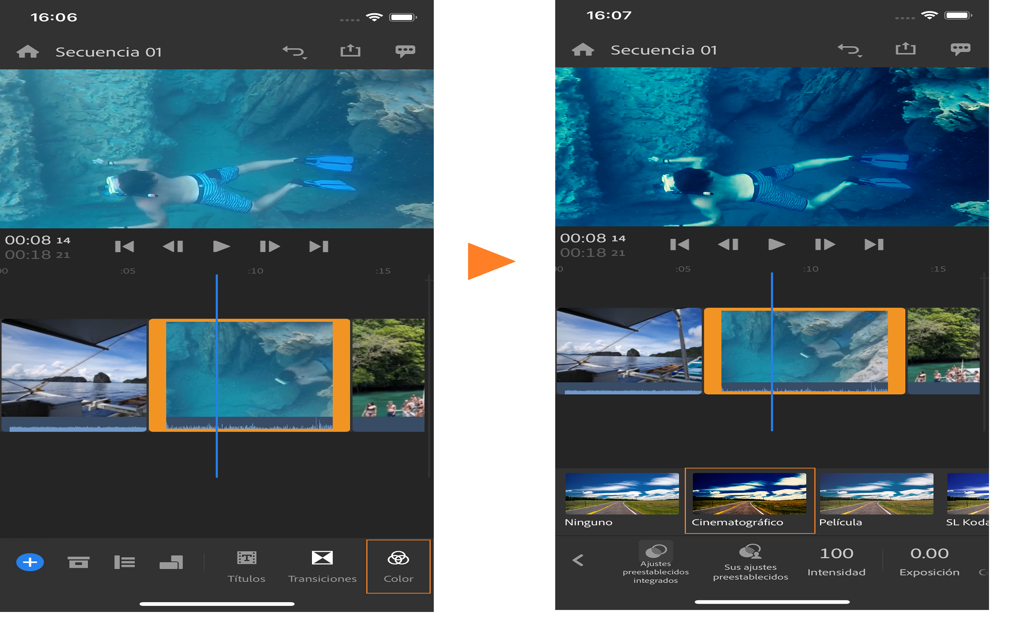Open the Títulos tool
1021x623 pixels.
pos(246,566)
